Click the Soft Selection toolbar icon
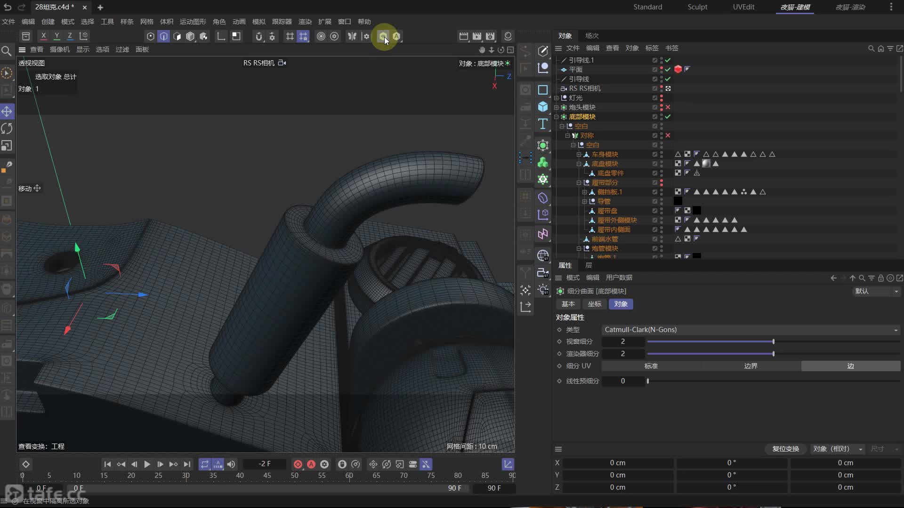 pyautogui.click(x=321, y=36)
